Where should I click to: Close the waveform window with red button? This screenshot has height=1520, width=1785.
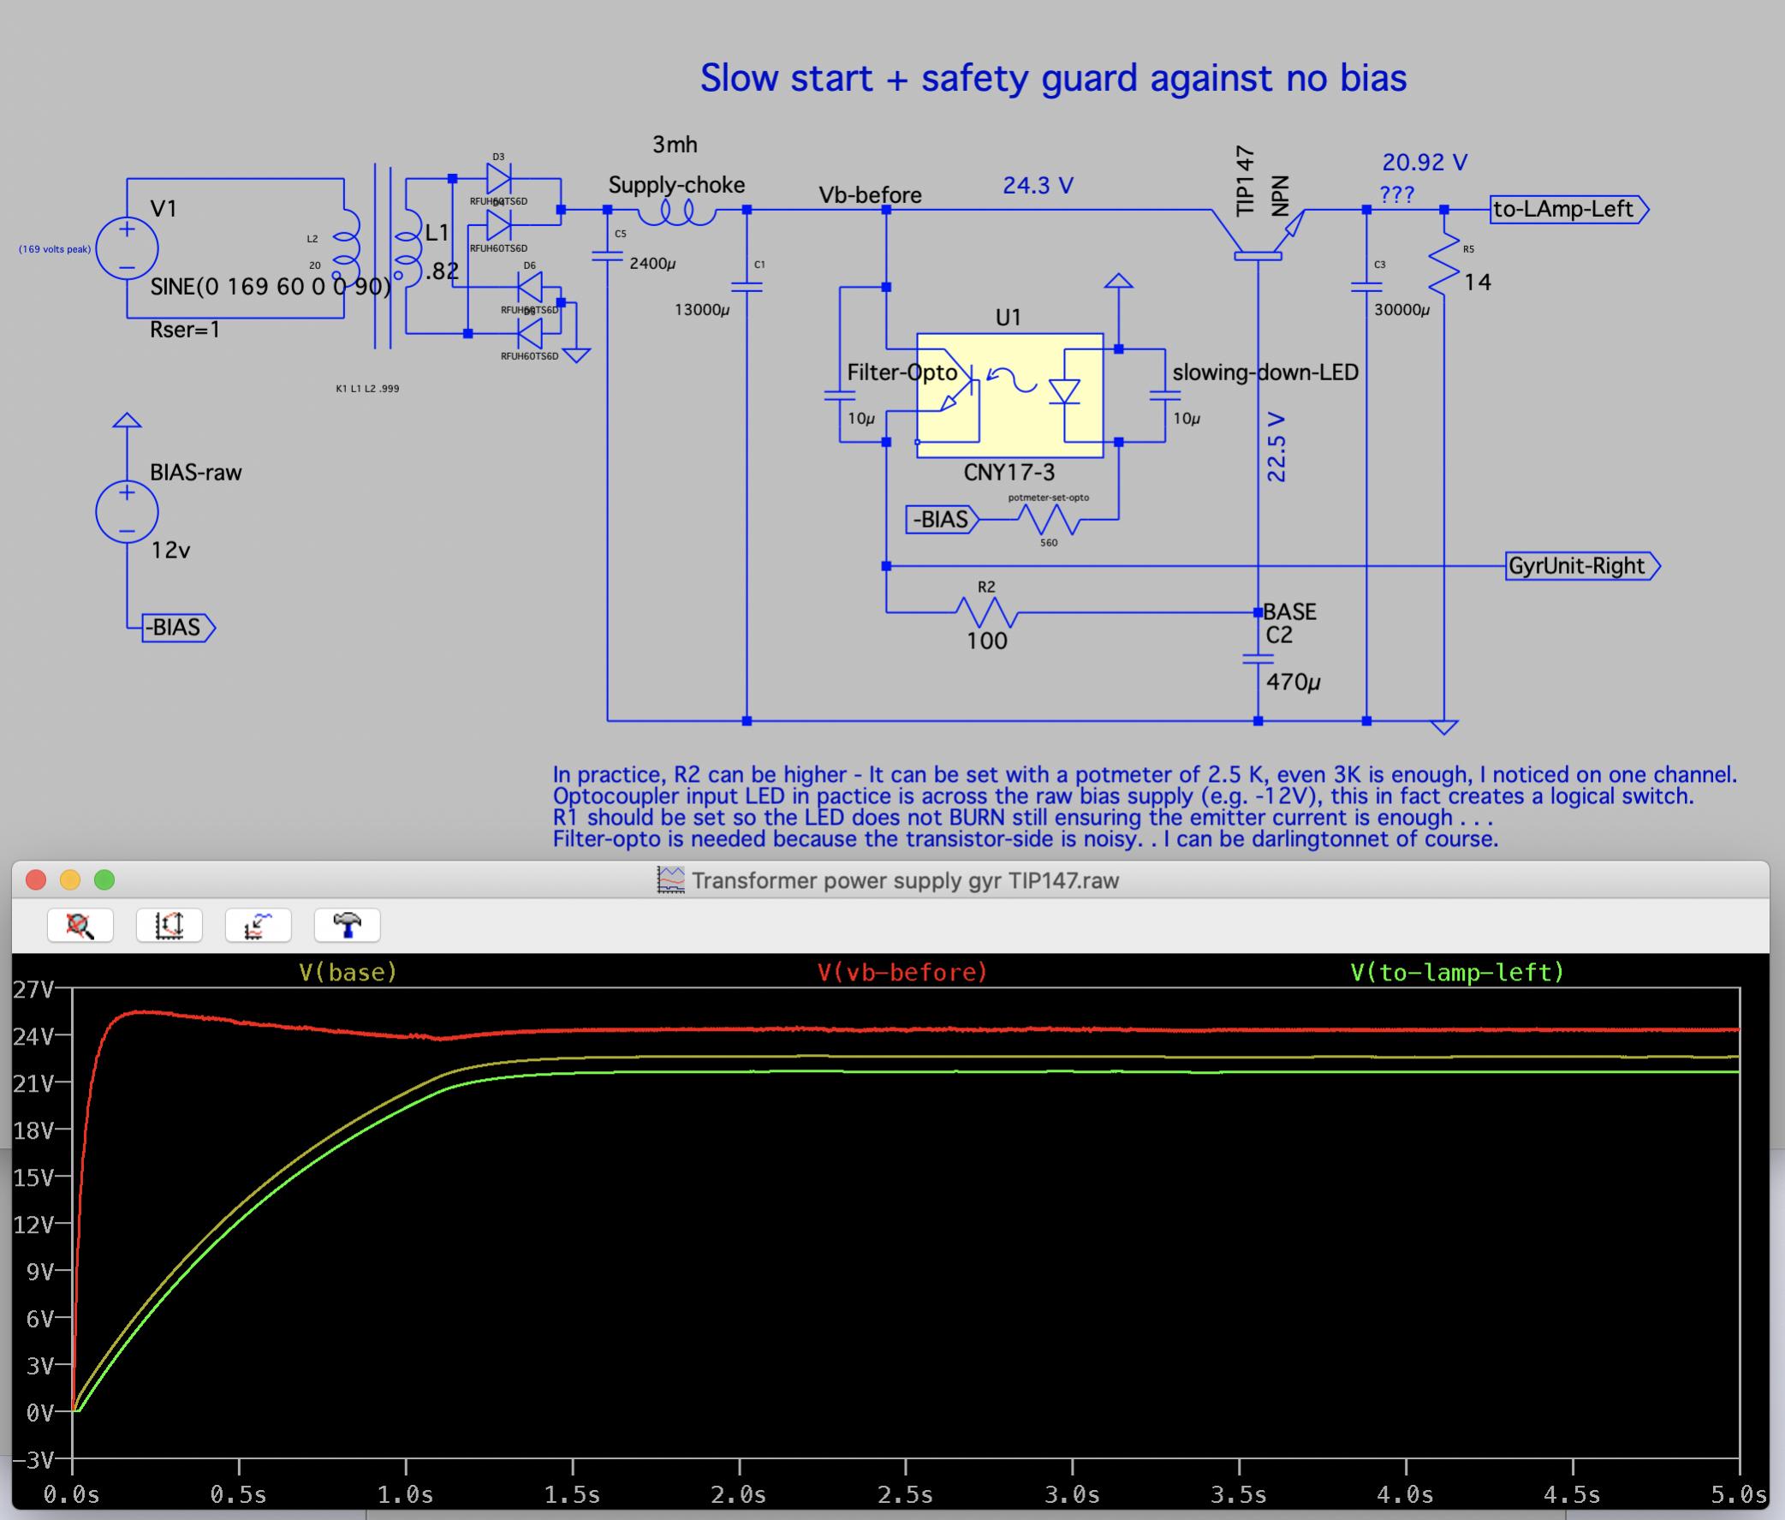tap(36, 879)
